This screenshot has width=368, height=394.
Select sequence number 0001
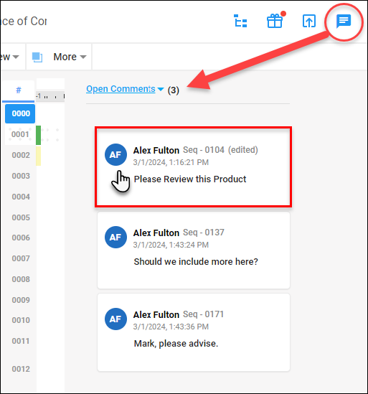(20, 134)
